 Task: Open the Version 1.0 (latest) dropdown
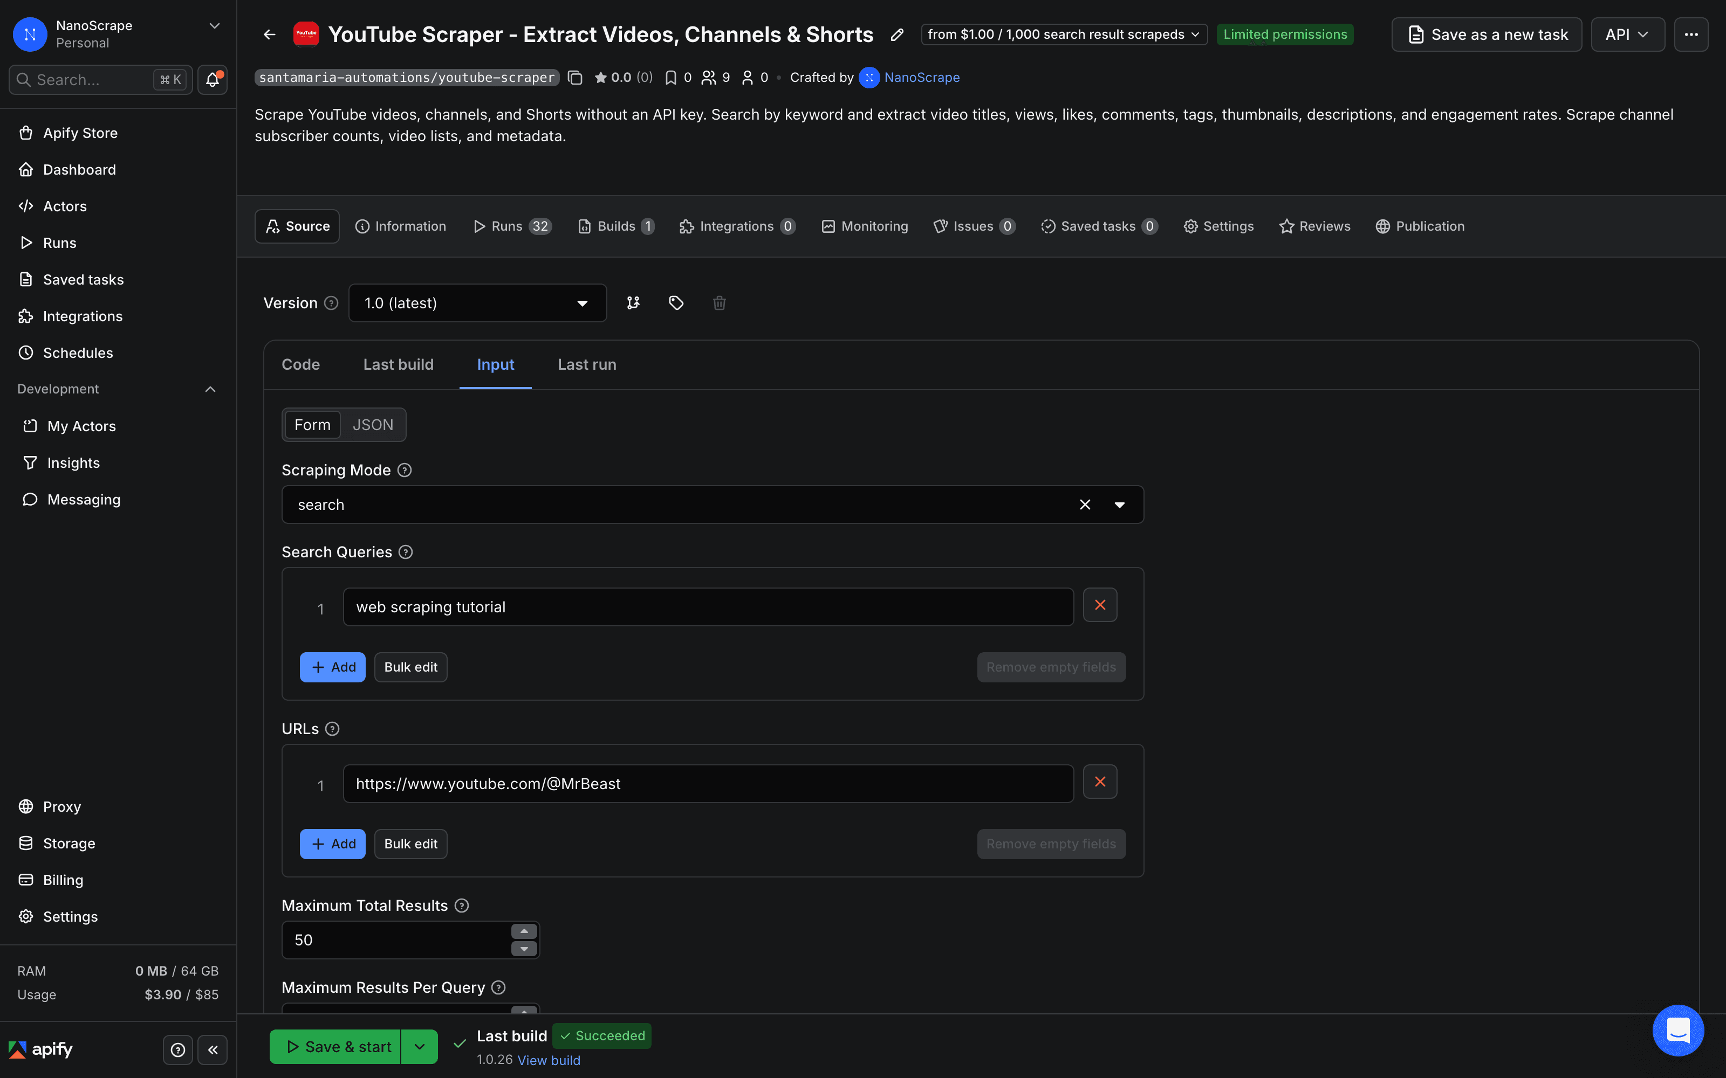[x=477, y=303]
